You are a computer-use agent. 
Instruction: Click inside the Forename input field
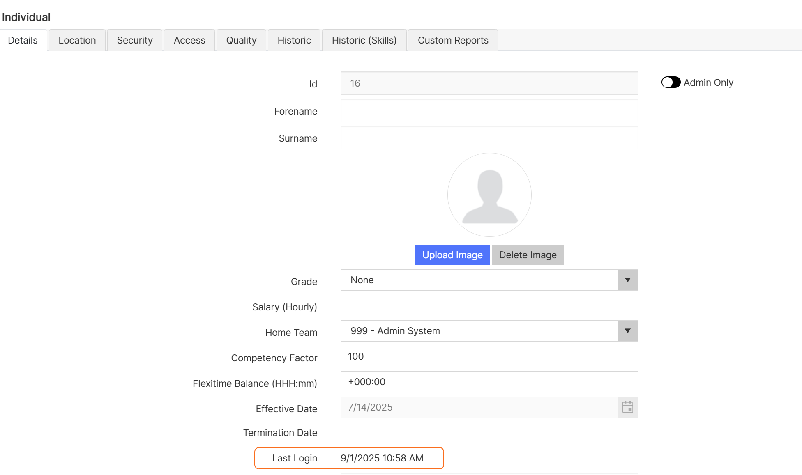click(489, 110)
